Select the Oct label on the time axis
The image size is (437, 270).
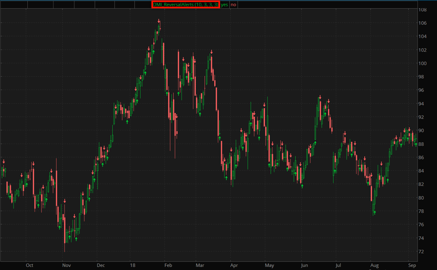click(29, 266)
